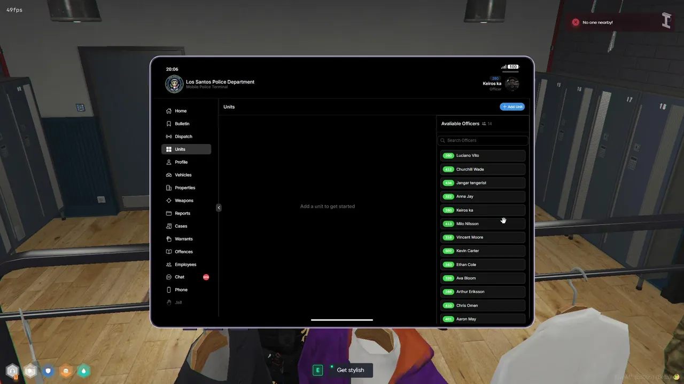This screenshot has height=384, width=684.
Task: Click the headset voice HUD icon
Action: pos(12,371)
